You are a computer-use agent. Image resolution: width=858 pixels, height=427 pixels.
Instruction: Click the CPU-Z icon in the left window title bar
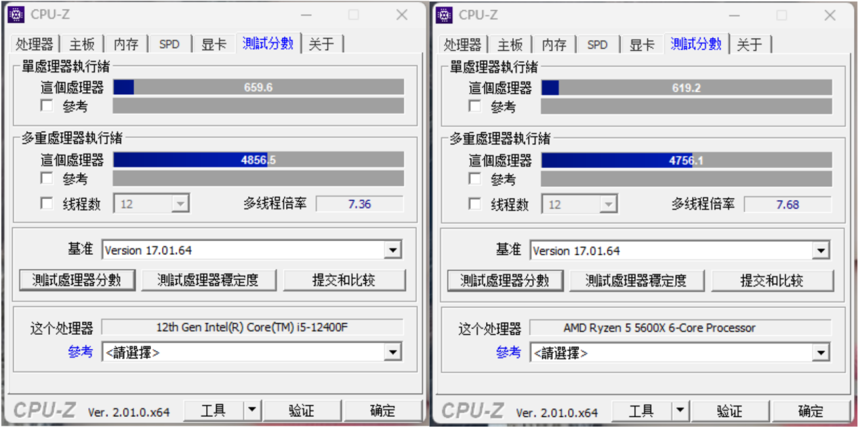pyautogui.click(x=18, y=14)
